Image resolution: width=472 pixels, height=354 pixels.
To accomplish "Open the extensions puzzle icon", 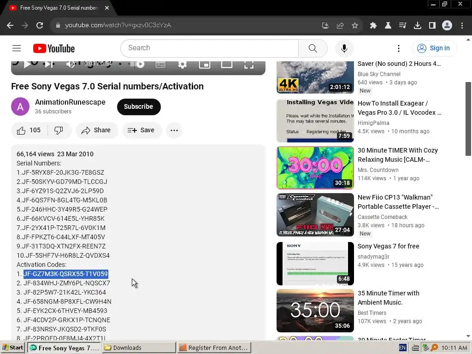I will tap(373, 25).
